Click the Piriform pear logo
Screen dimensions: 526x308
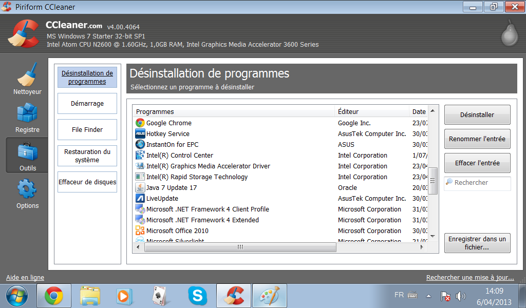pos(509,33)
